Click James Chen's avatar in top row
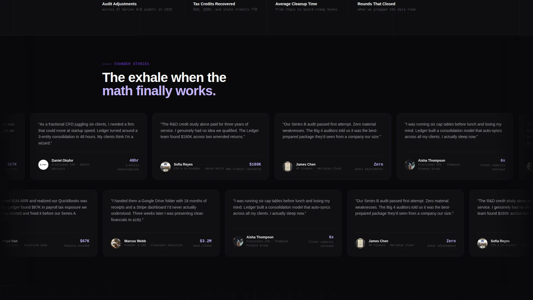This screenshot has width=533, height=300. [x=288, y=167]
